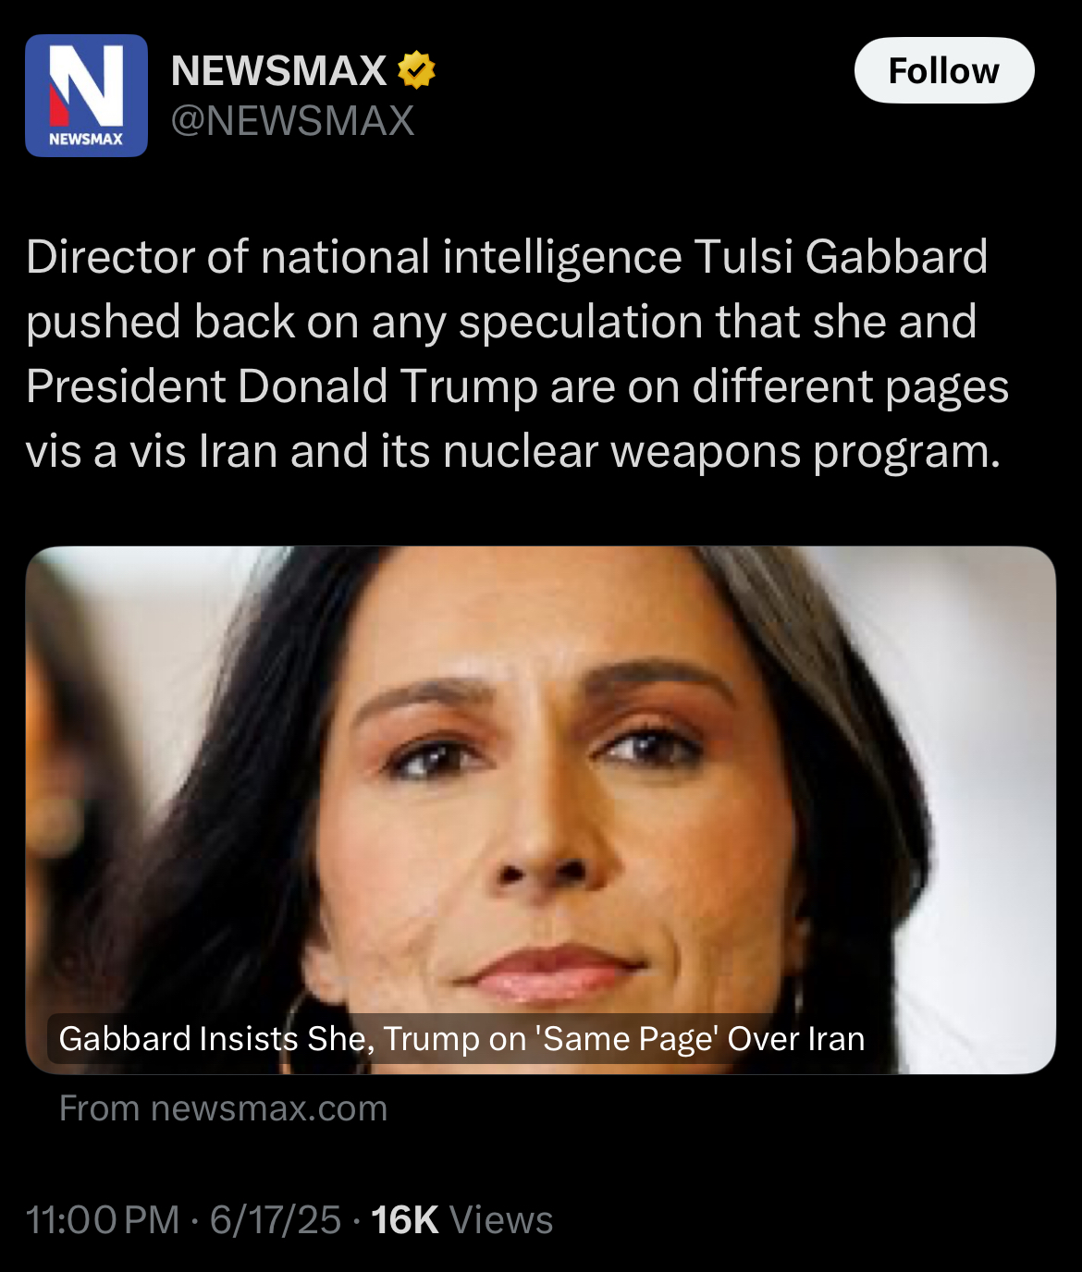Image resolution: width=1082 pixels, height=1272 pixels.
Task: Click the gold verified badge
Action: click(416, 70)
